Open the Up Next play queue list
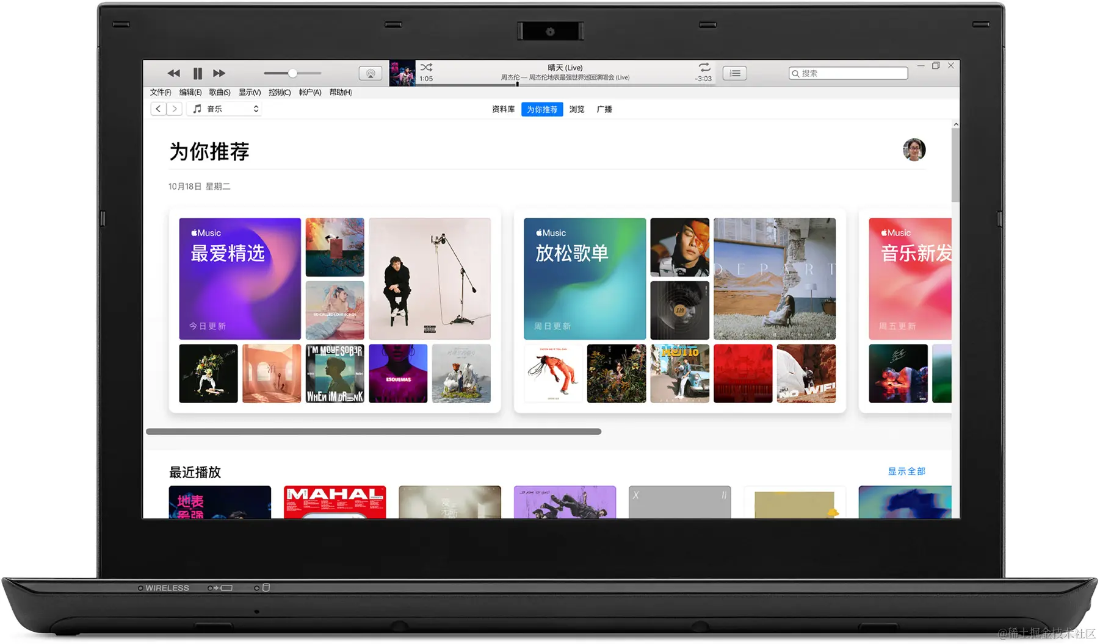The height and width of the screenshot is (644, 1100). [735, 73]
